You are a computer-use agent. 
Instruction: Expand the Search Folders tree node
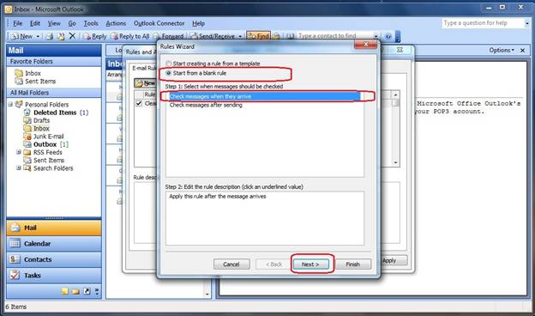[19, 167]
